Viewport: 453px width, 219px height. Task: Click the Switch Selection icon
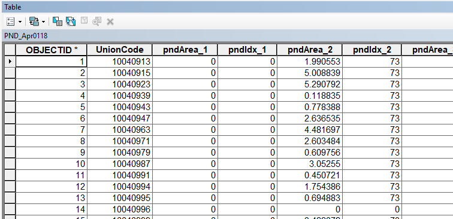(x=71, y=22)
